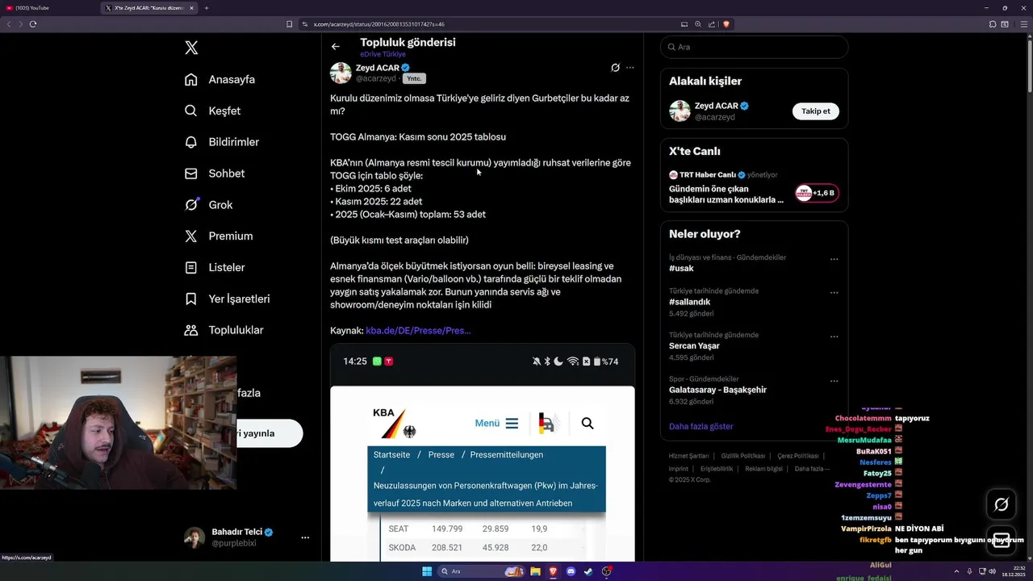Open Steam from the taskbar
Image resolution: width=1033 pixels, height=581 pixels.
click(x=588, y=571)
